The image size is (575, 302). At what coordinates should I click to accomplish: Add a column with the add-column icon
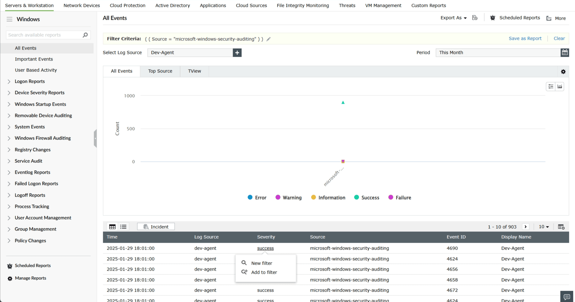tap(561, 226)
